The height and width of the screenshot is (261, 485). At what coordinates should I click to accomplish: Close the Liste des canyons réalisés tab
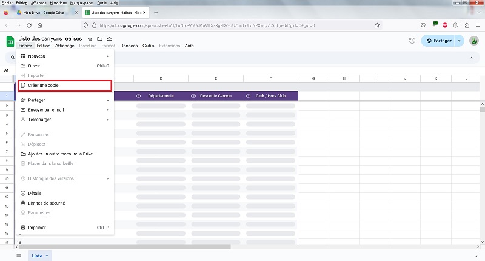click(144, 13)
